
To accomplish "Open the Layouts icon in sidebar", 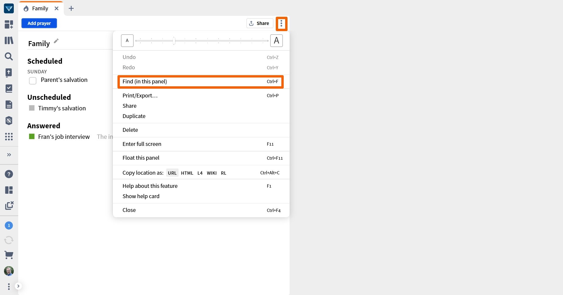I will (9, 190).
